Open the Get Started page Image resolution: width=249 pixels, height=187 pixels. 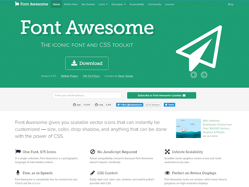[x=88, y=4]
